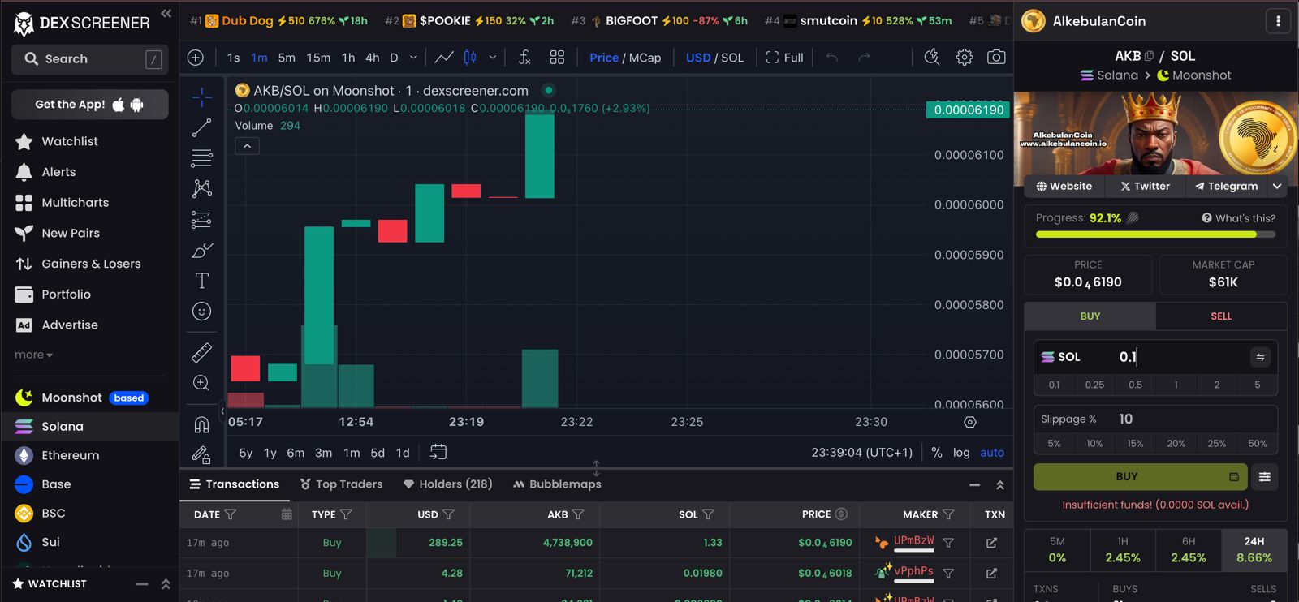Select the crosshair cursor tool
The width and height of the screenshot is (1299, 602).
[202, 97]
